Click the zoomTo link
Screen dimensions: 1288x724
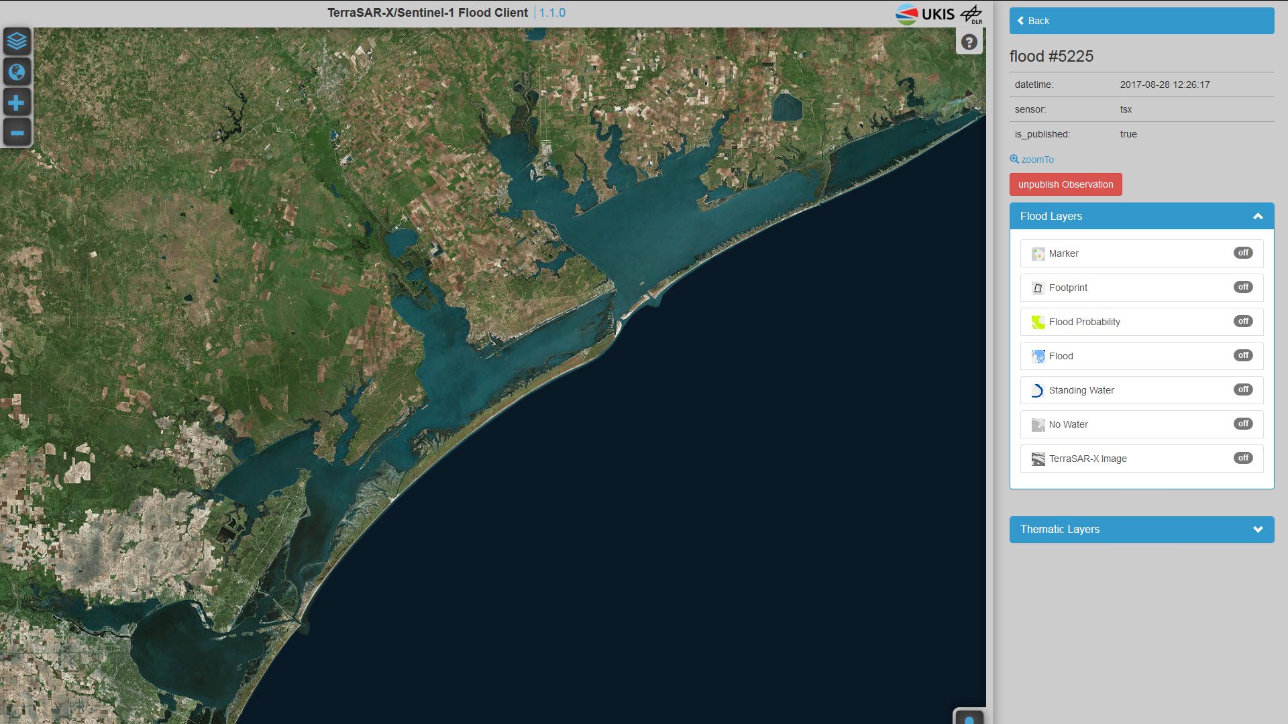(1032, 160)
